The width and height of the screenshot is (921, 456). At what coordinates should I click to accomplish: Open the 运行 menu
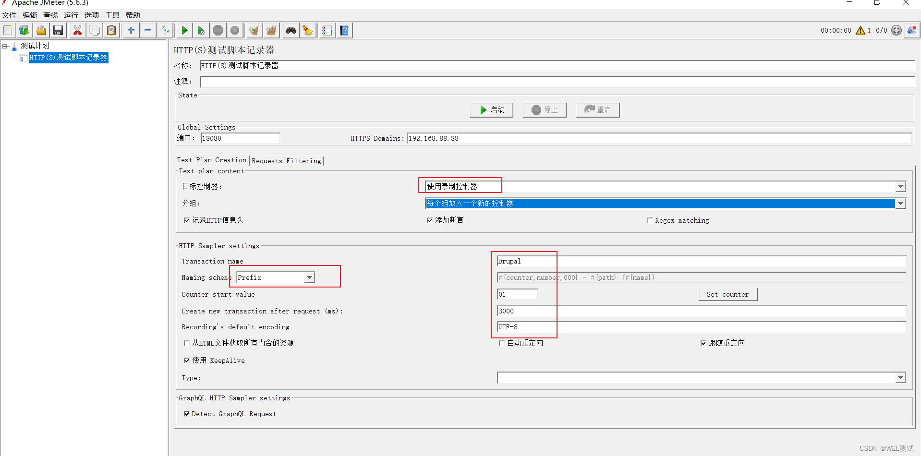click(71, 15)
